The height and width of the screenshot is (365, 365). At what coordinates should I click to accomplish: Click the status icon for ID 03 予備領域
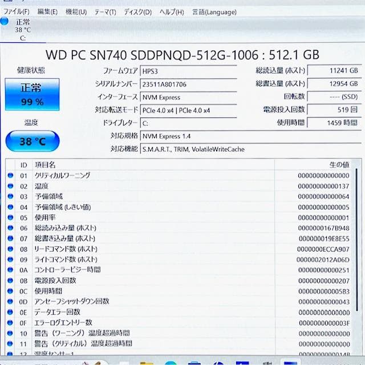click(10, 196)
